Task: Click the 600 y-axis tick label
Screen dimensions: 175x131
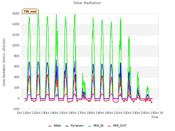Action: coord(17,67)
